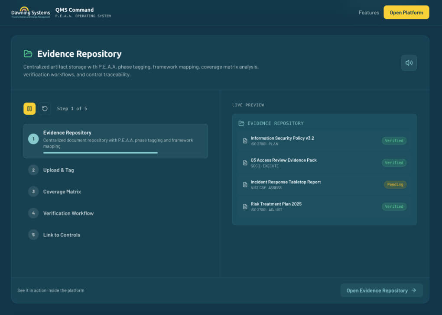The width and height of the screenshot is (442, 315).
Task: Click the Dawning Systems logo
Action: [30, 12]
